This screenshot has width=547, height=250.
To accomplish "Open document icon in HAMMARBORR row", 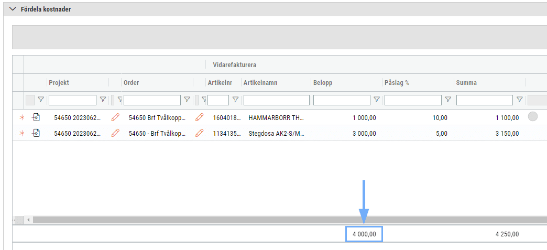I will (x=36, y=117).
